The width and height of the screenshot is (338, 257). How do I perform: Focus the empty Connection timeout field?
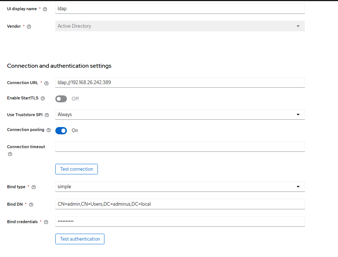180,146
